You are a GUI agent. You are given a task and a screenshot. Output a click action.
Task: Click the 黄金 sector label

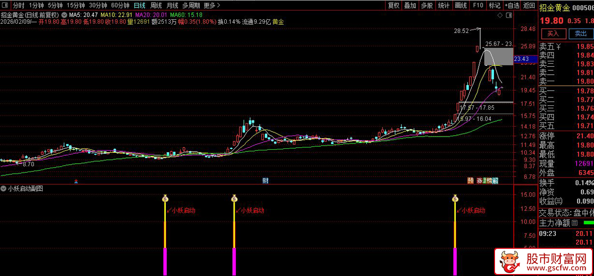(x=279, y=22)
